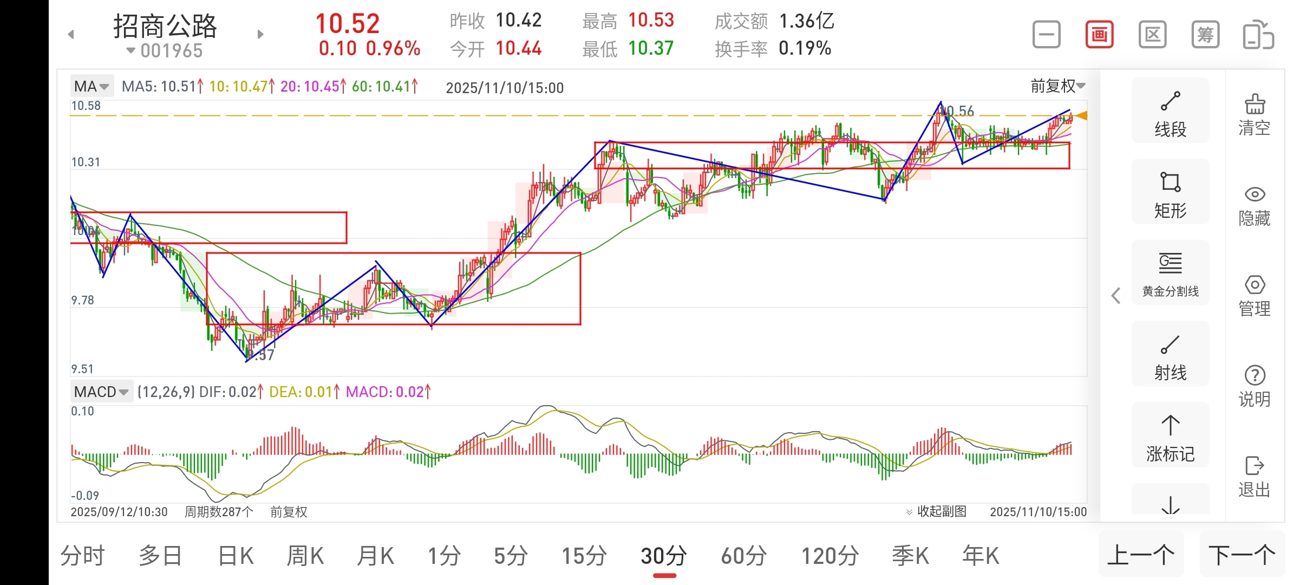Switch to the 日K period tab
The image size is (1293, 585).
236,556
